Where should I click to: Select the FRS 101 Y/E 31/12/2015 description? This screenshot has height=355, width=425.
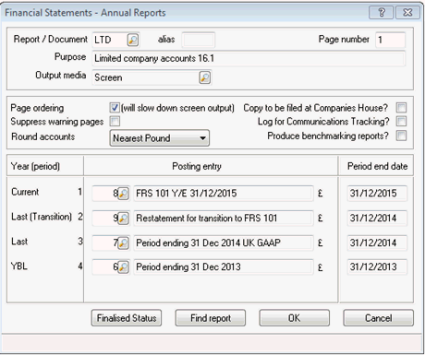pyautogui.click(x=224, y=194)
